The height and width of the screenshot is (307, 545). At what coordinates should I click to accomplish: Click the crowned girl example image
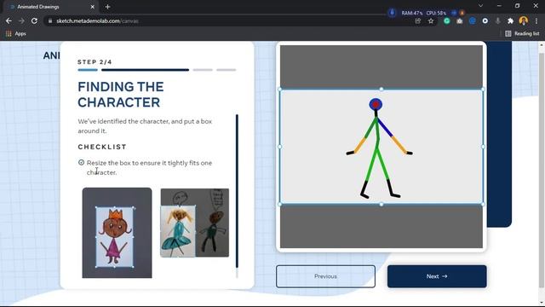(x=117, y=233)
